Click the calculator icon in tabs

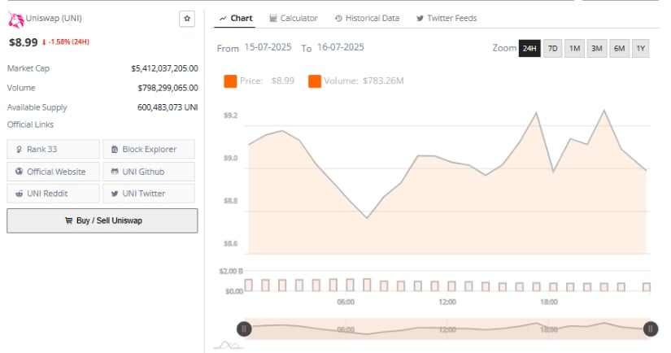pos(273,19)
